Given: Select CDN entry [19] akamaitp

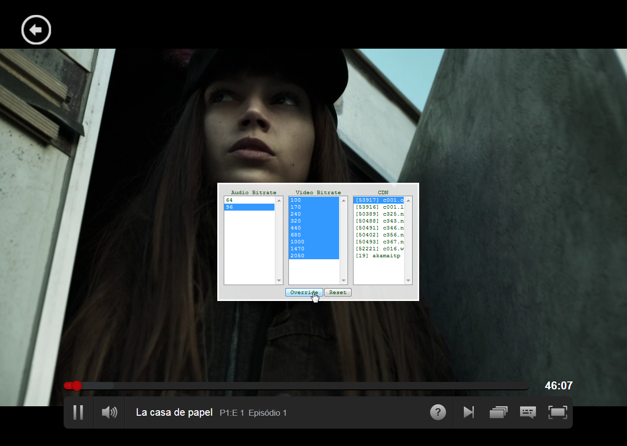Looking at the screenshot, I should (x=379, y=256).
